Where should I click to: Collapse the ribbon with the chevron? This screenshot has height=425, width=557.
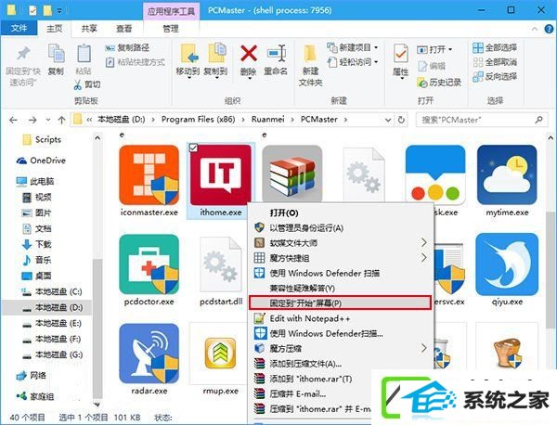tap(535, 29)
